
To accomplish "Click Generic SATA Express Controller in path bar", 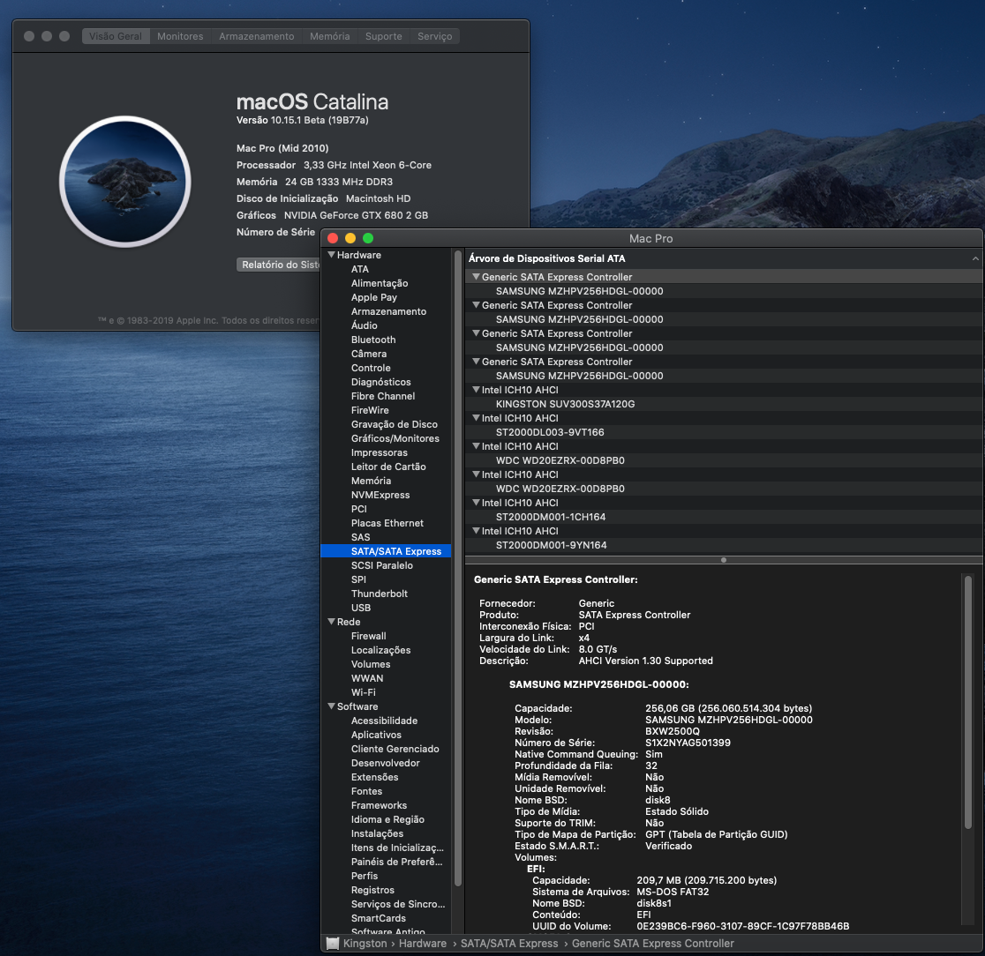I will (x=652, y=943).
